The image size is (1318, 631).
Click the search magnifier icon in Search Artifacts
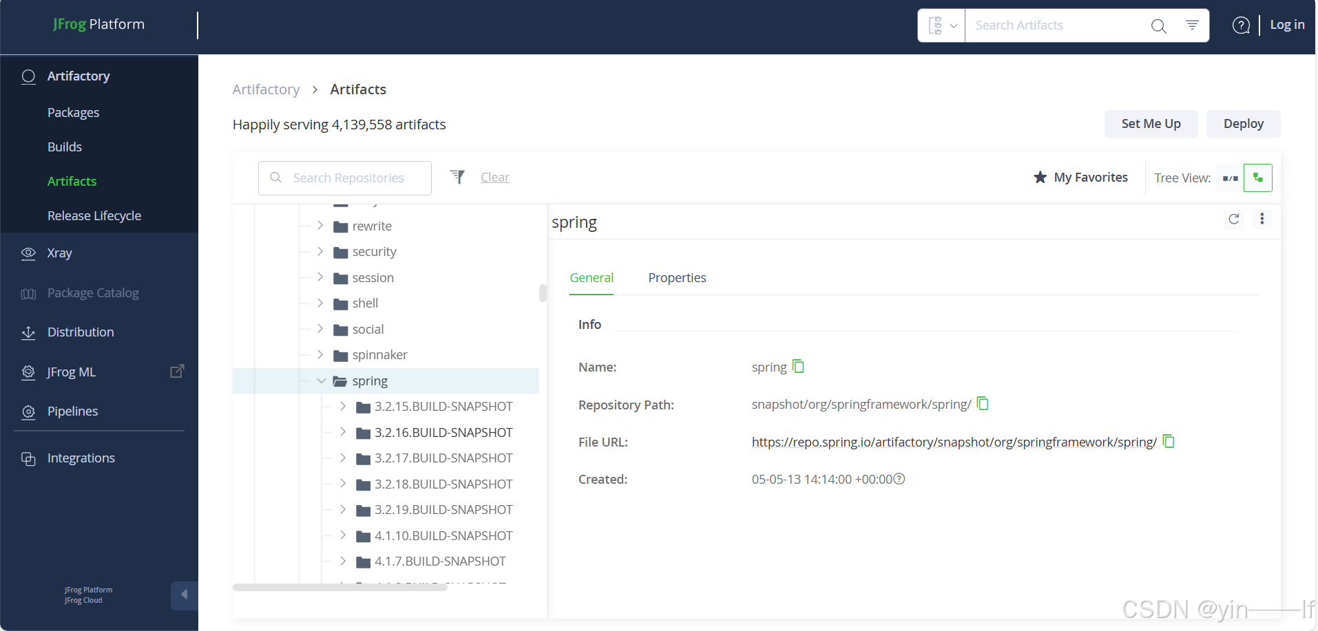point(1159,25)
